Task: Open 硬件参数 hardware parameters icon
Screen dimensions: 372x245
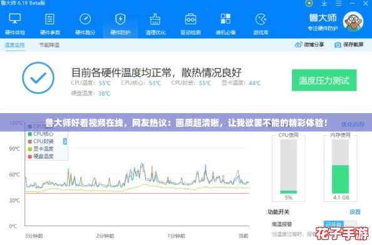Action: 50,19
